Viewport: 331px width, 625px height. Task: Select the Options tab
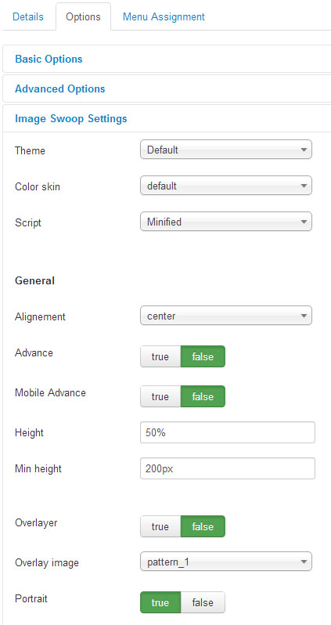pyautogui.click(x=83, y=17)
